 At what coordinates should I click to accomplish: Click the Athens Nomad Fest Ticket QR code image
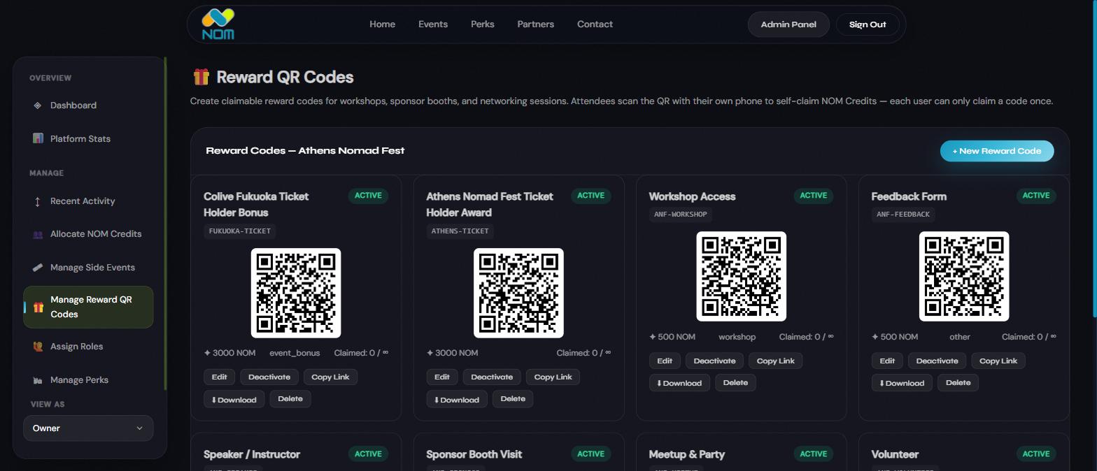pos(518,293)
